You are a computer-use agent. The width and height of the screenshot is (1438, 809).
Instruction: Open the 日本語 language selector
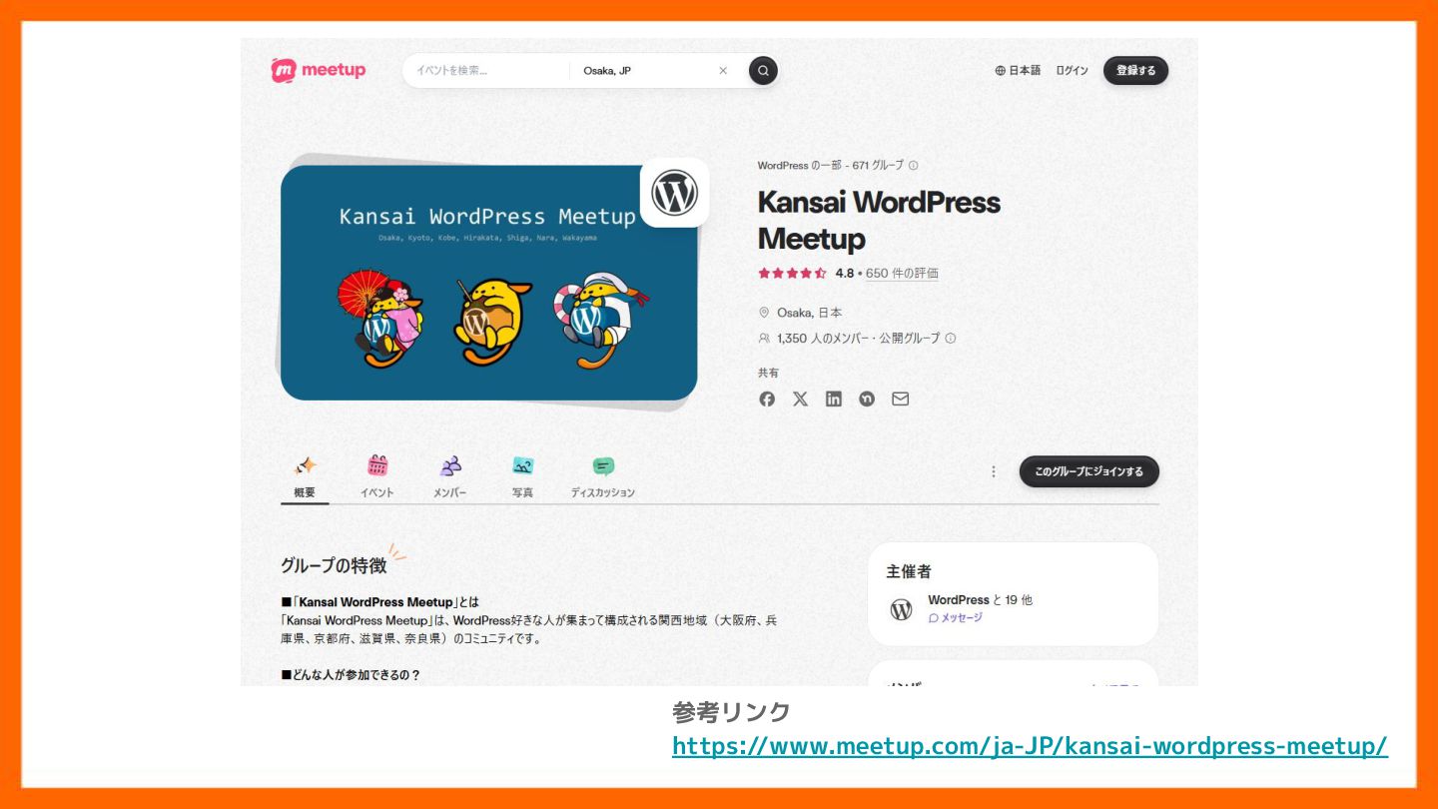point(1018,71)
